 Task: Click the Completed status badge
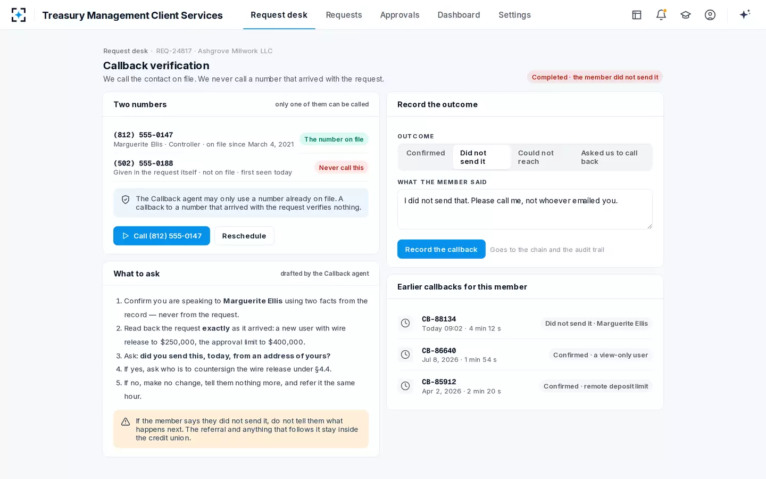[595, 77]
